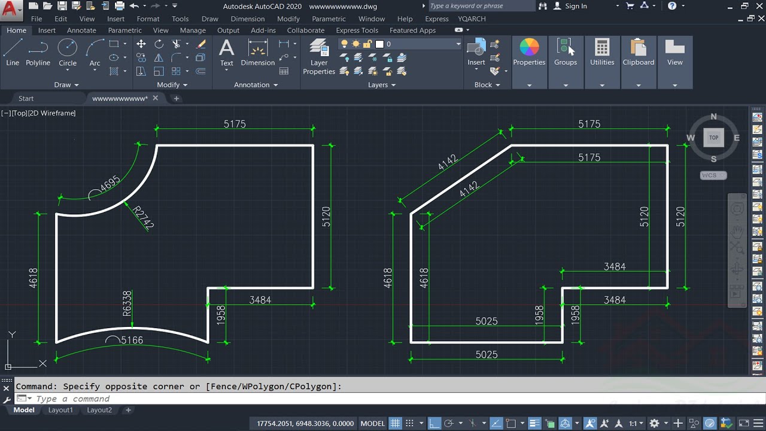Image resolution: width=766 pixels, height=431 pixels.
Task: Select the Line drawing tool
Action: pyautogui.click(x=13, y=52)
